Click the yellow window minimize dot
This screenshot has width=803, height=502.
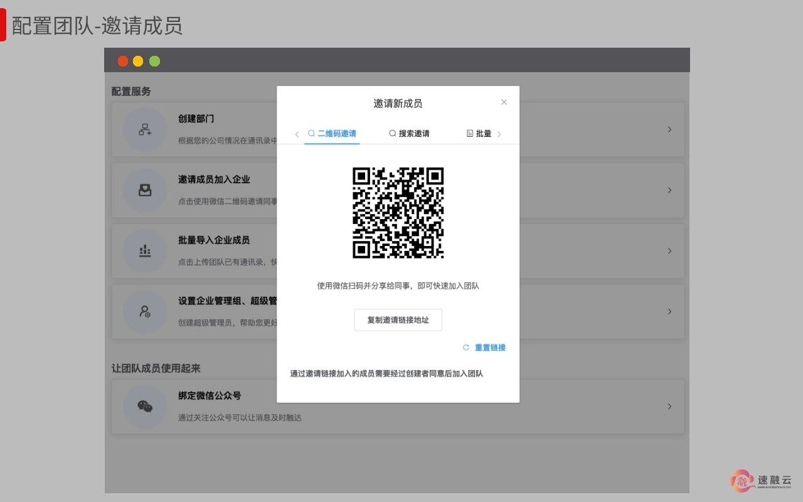click(138, 61)
